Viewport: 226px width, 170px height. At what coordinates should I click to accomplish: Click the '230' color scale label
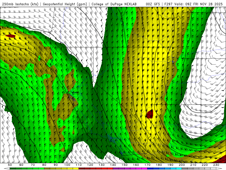(216, 165)
